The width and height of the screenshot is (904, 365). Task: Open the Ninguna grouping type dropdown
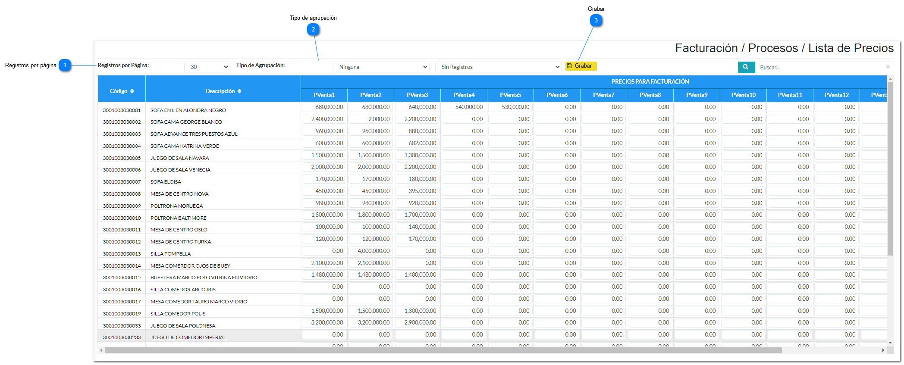coord(381,67)
